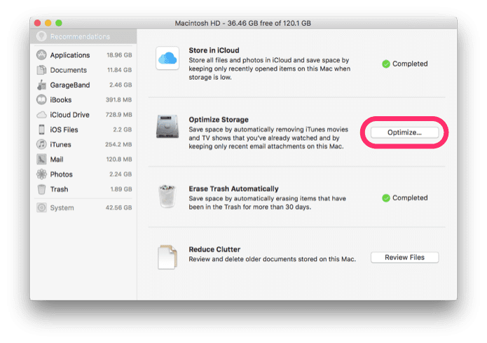This screenshot has height=343, width=487.
Task: Click the Applications sidebar icon
Action: point(41,55)
